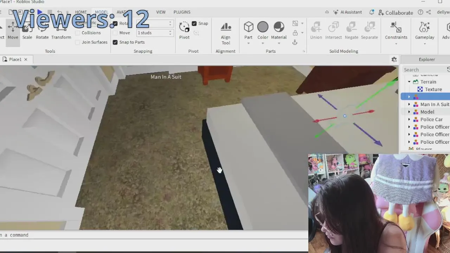Viewport: 450px width, 253px height.
Task: Select the Scale tool
Action: (27, 31)
